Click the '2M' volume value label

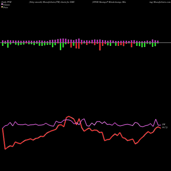(163, 124)
